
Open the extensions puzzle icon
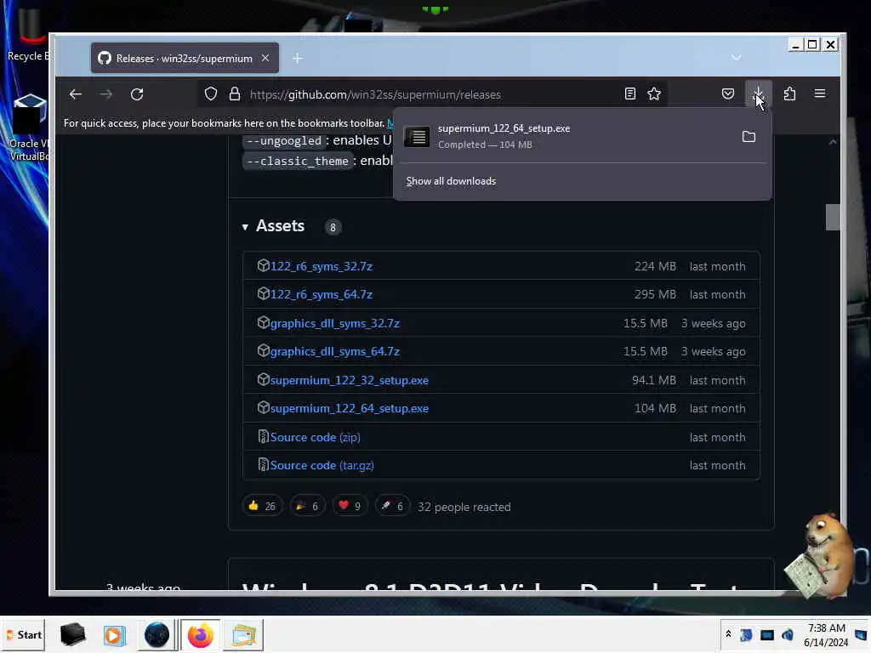pos(789,94)
